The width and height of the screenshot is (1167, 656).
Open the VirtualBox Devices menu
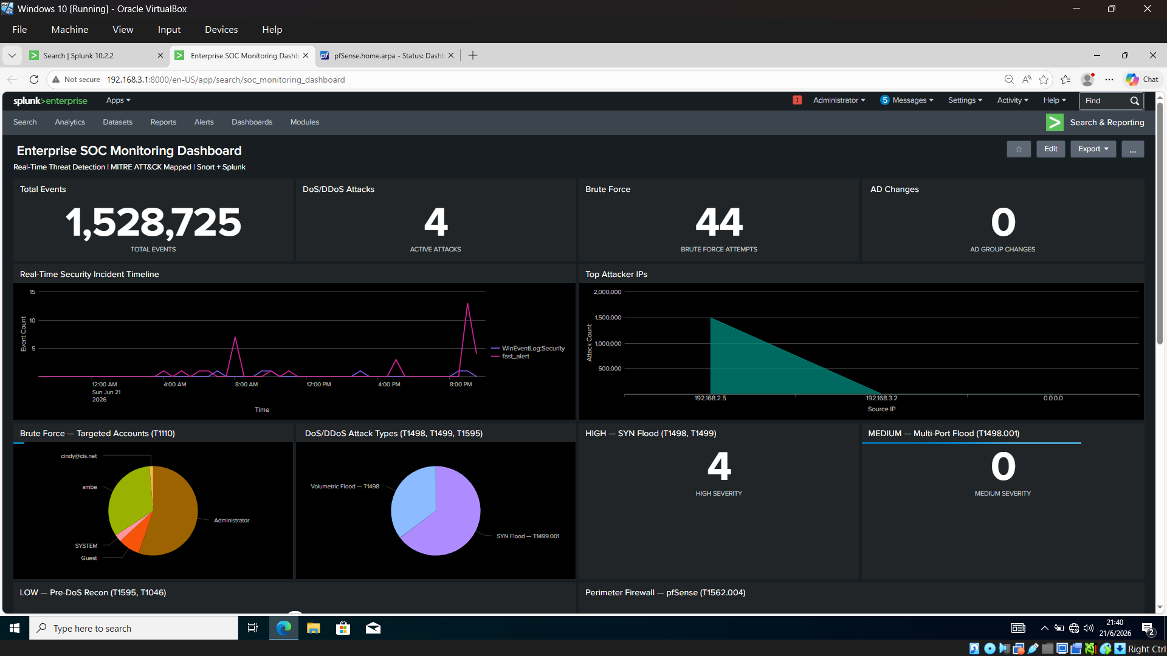[x=221, y=29]
